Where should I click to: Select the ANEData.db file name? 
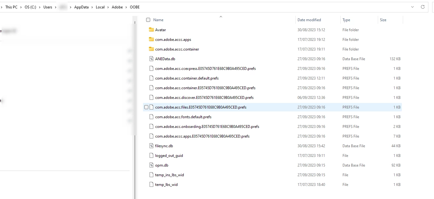[165, 59]
